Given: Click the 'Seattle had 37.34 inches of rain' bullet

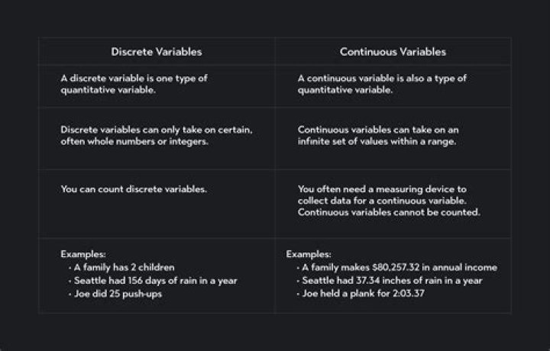Looking at the screenshot, I should pos(390,280).
